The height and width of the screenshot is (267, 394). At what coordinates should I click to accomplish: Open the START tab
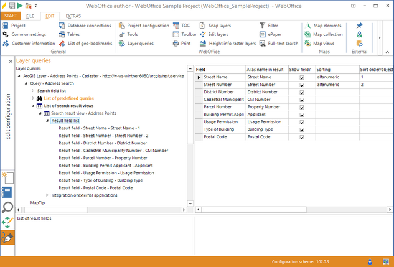[x=11, y=16]
